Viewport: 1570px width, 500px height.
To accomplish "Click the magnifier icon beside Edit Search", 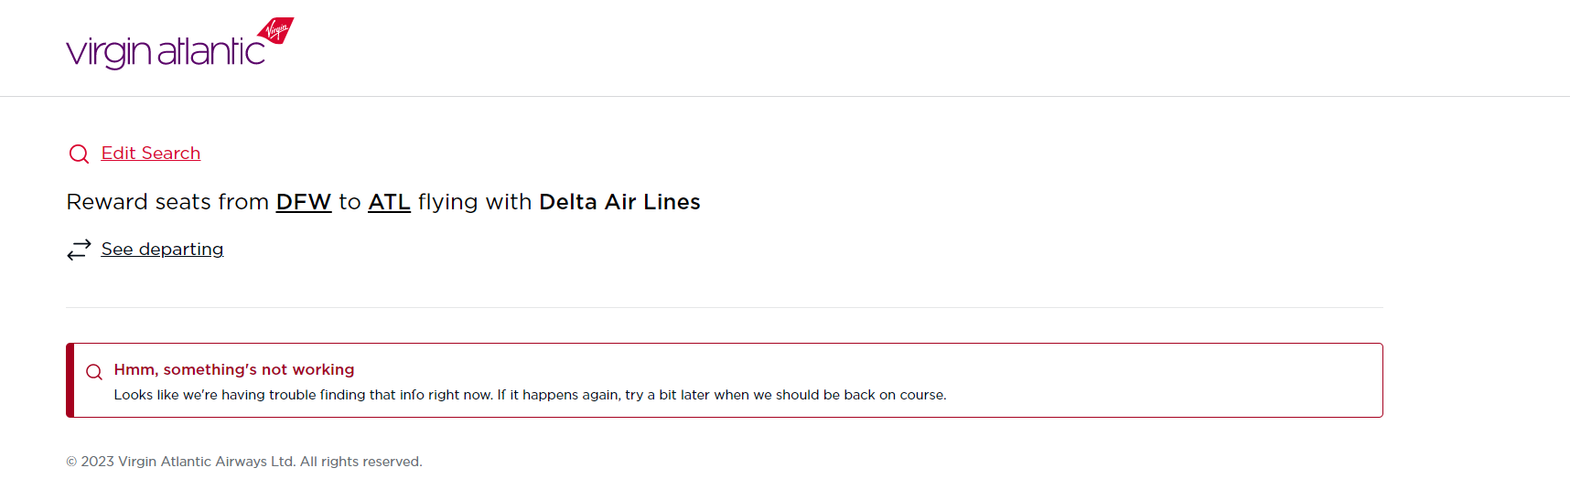I will [79, 154].
